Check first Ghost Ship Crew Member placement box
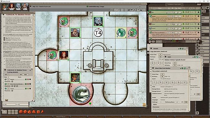This screenshot has width=210, height=118. click(12, 86)
